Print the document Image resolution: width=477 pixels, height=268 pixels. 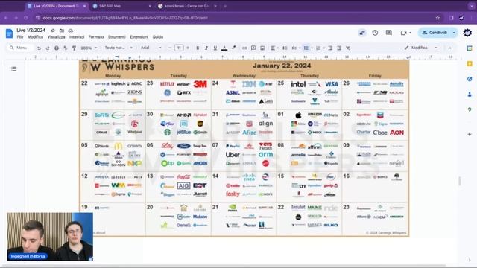(57, 48)
